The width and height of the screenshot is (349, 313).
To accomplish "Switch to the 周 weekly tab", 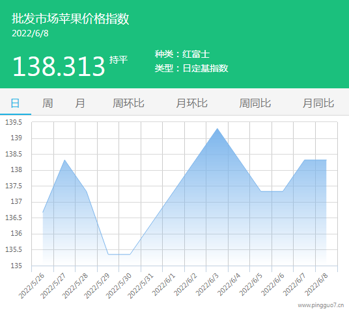I will pyautogui.click(x=48, y=103).
